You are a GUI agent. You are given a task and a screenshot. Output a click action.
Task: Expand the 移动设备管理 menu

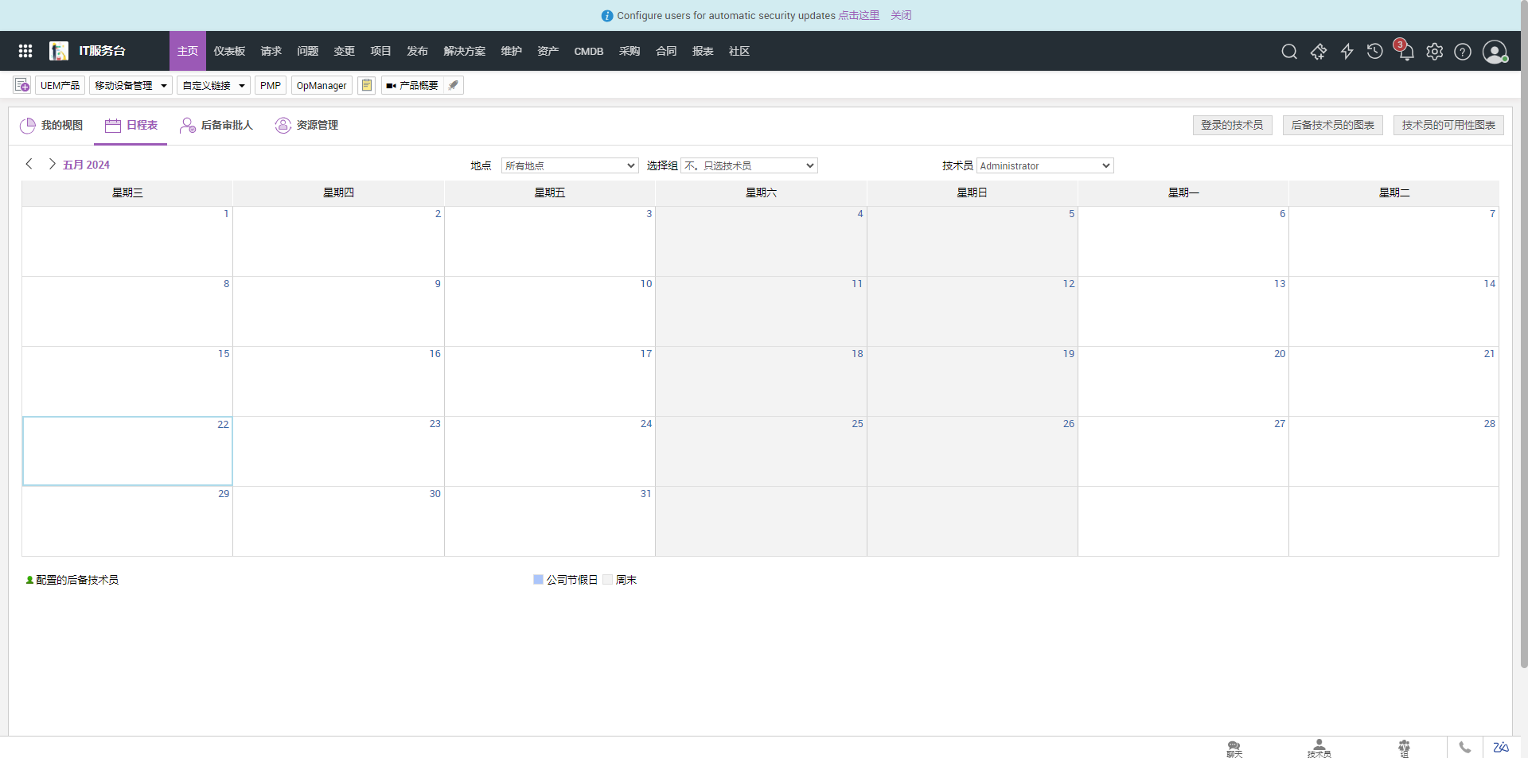(131, 85)
